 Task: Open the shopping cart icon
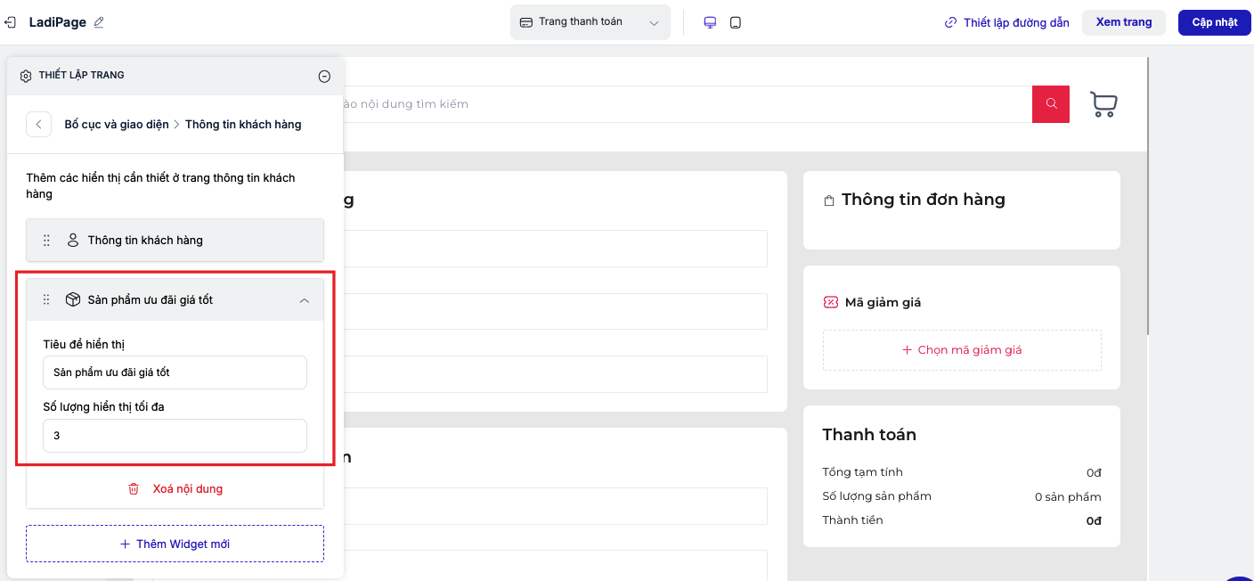1103,104
